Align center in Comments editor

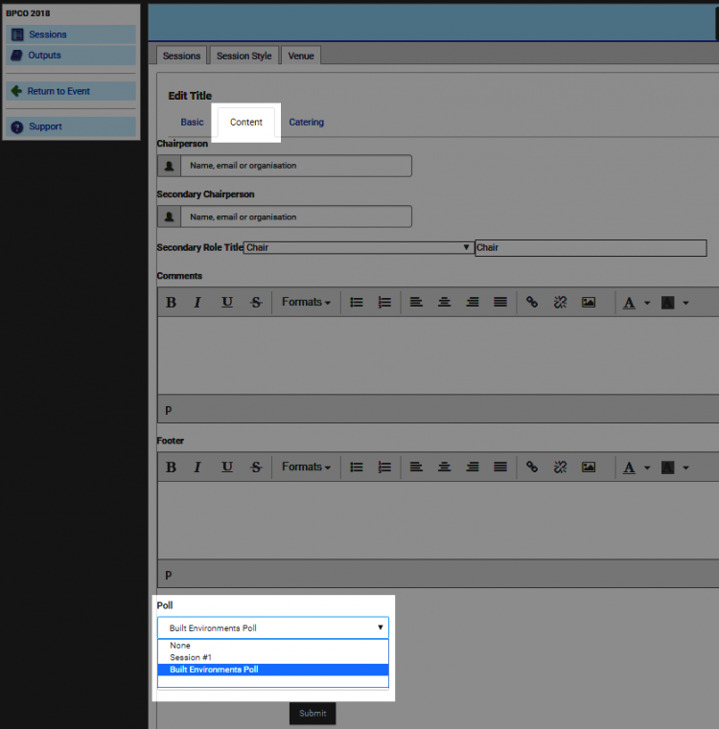(445, 302)
